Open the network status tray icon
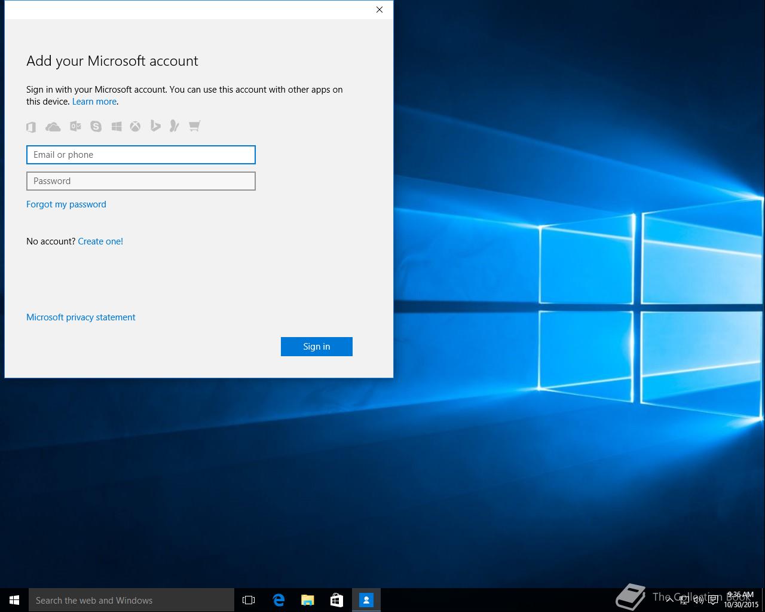The width and height of the screenshot is (765, 612). tap(684, 600)
